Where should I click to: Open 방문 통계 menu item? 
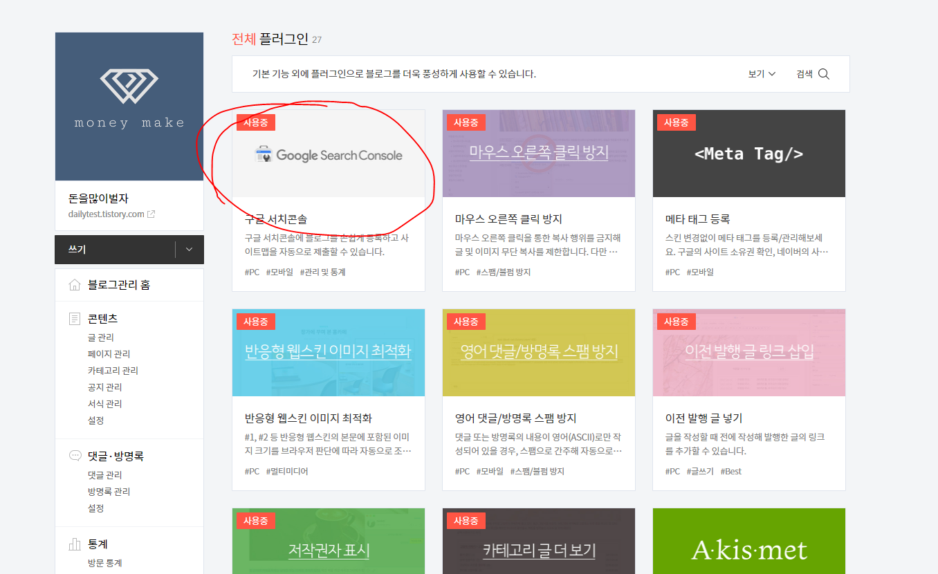click(104, 563)
